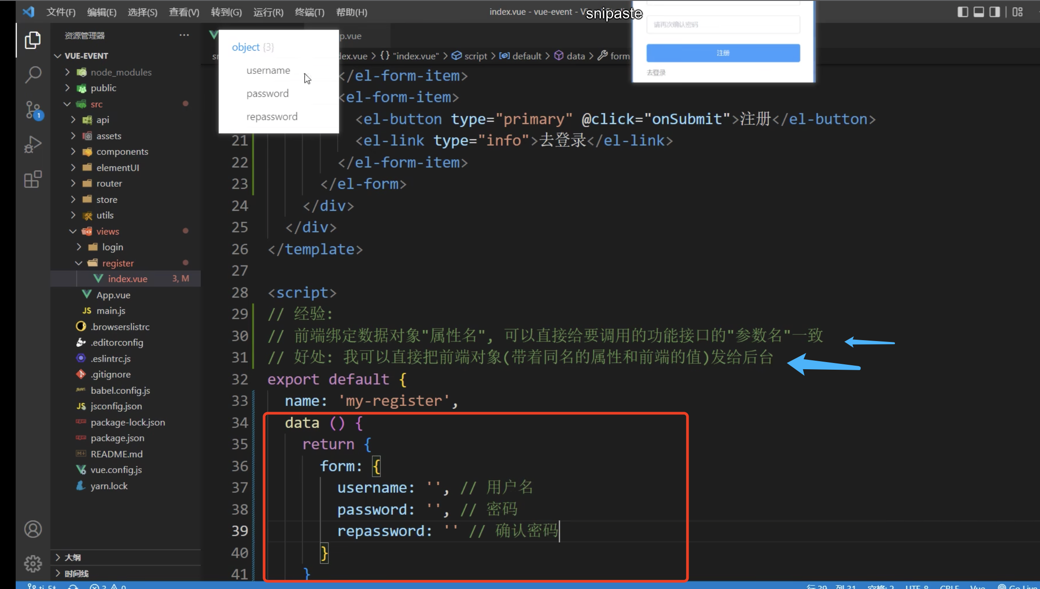Open main.js file
The height and width of the screenshot is (589, 1040).
click(x=125, y=311)
